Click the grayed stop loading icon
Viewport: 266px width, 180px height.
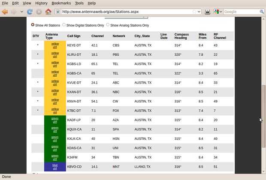(39, 12)
